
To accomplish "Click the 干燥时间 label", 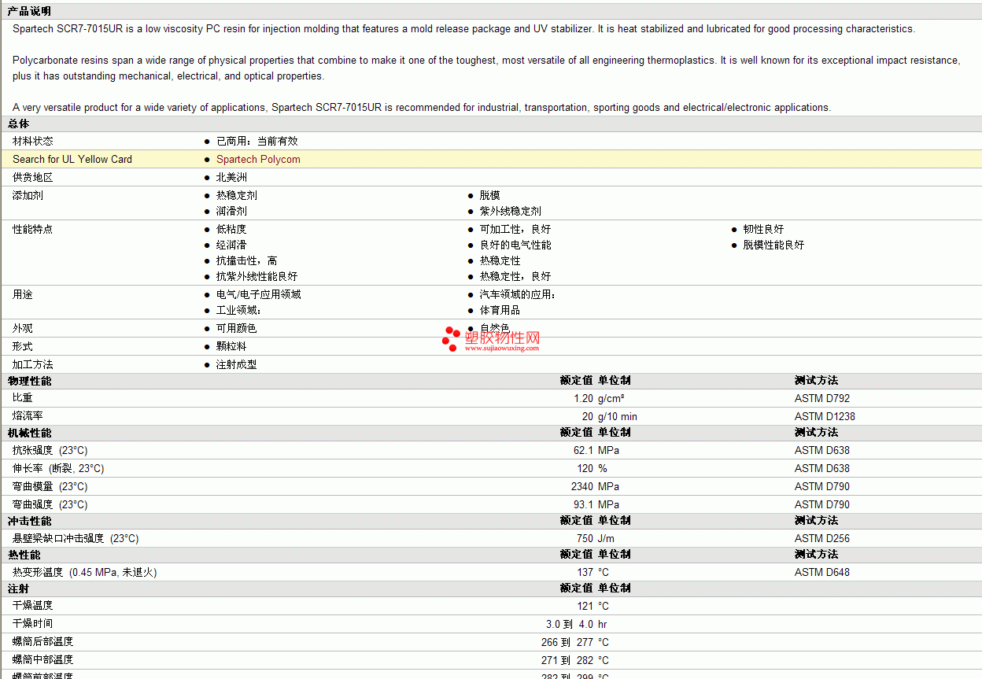I will click(33, 624).
